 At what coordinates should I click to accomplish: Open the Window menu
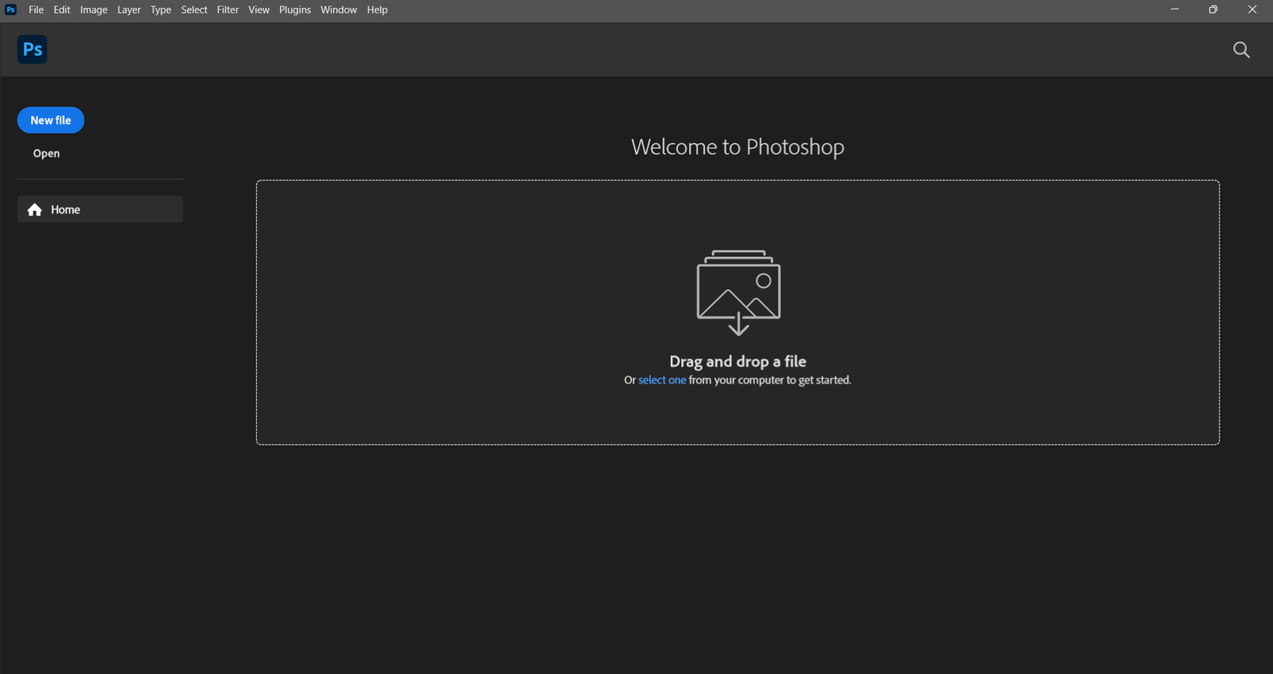pos(339,10)
